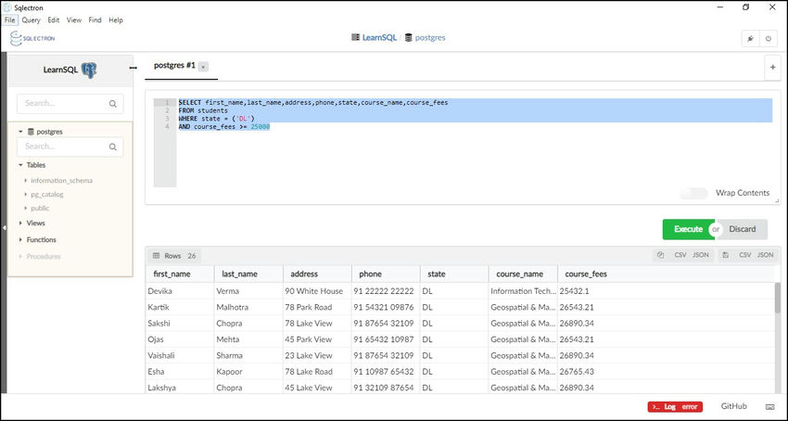Screen dimensions: 788x421
Task: Collapse the left sidebar with edge arrow
Action: (x=4, y=228)
